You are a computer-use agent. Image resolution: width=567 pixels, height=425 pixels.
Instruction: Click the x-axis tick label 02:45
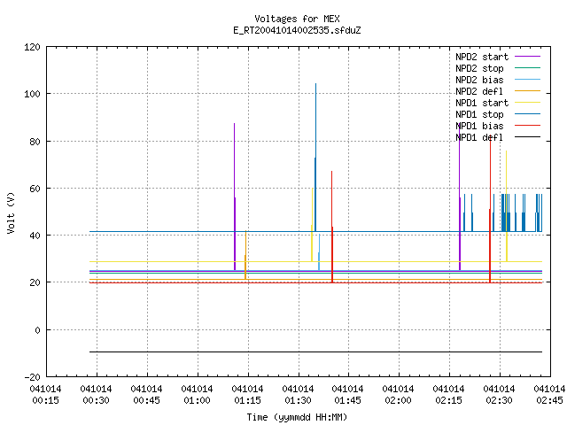pyautogui.click(x=549, y=400)
